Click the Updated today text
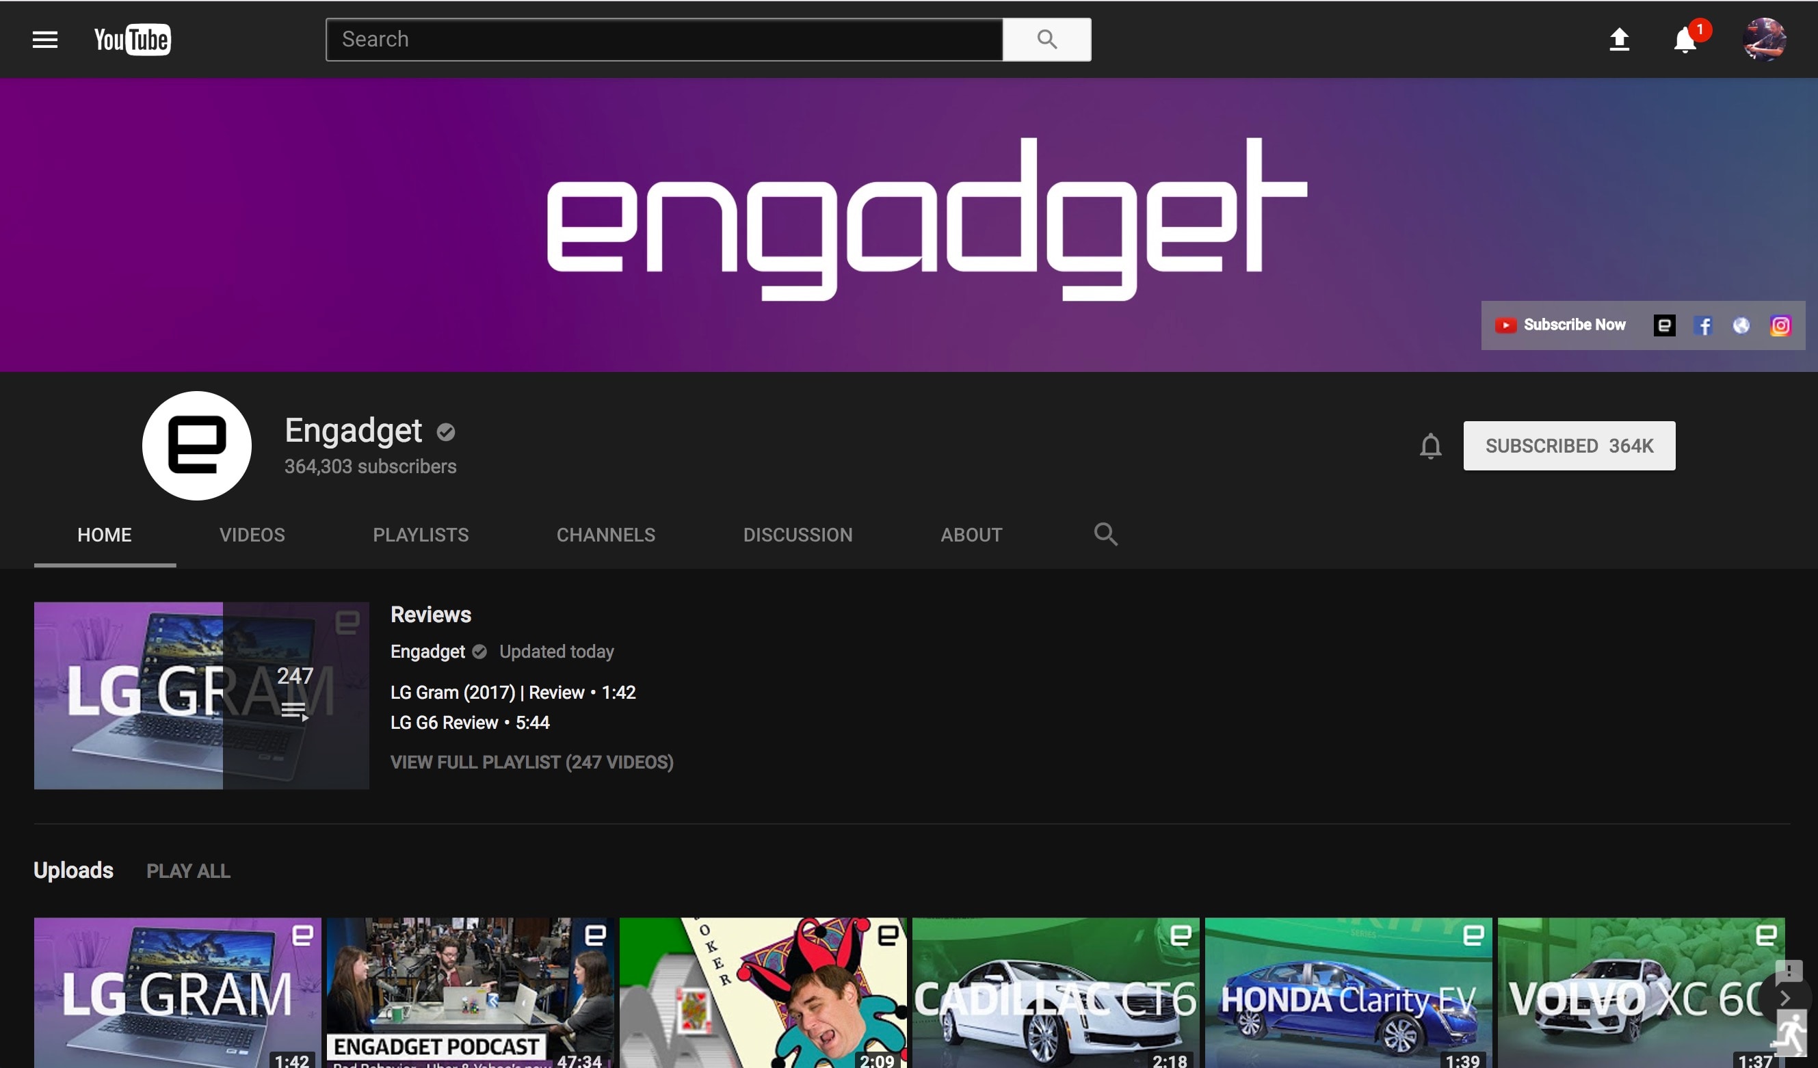Image resolution: width=1818 pixels, height=1068 pixels. (557, 652)
